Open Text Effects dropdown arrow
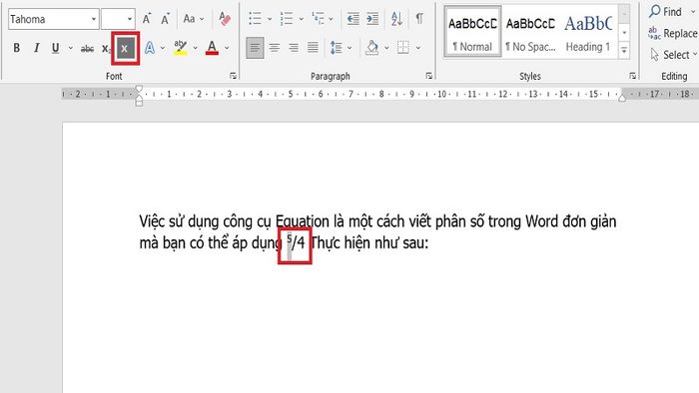The width and height of the screenshot is (699, 393). [162, 48]
